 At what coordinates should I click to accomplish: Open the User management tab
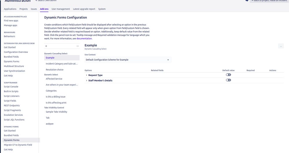pyautogui.click(x=61, y=9)
